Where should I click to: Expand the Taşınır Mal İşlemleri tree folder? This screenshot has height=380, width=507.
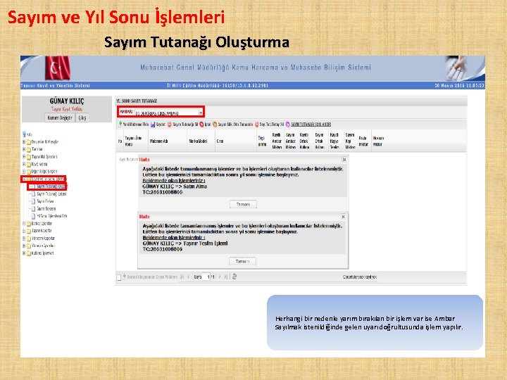tap(24, 157)
